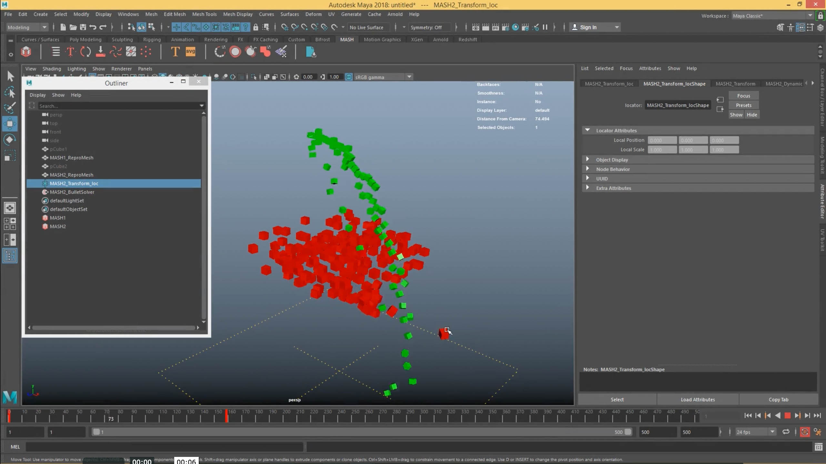
Task: Click the SVG tool shelf icon
Action: (190, 52)
